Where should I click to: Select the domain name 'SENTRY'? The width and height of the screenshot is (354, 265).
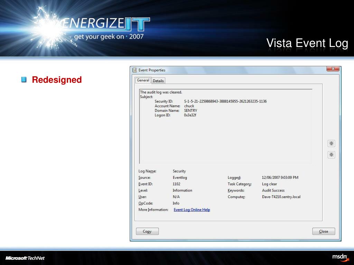[190, 110]
